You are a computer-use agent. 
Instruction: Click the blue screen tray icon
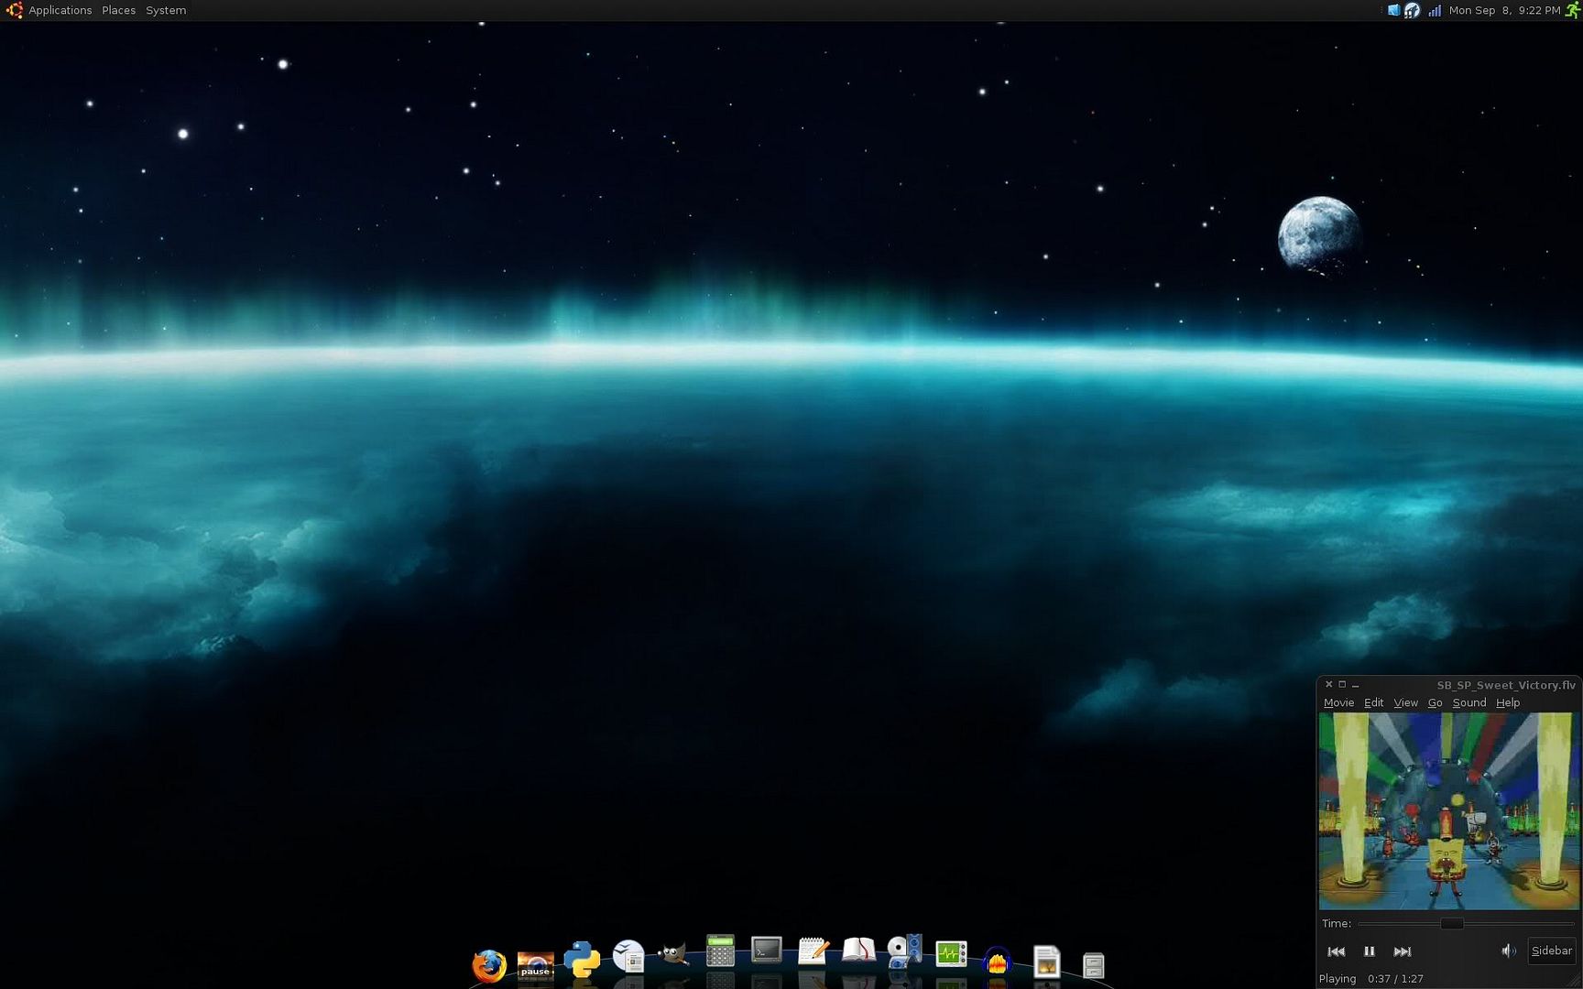(x=1393, y=10)
